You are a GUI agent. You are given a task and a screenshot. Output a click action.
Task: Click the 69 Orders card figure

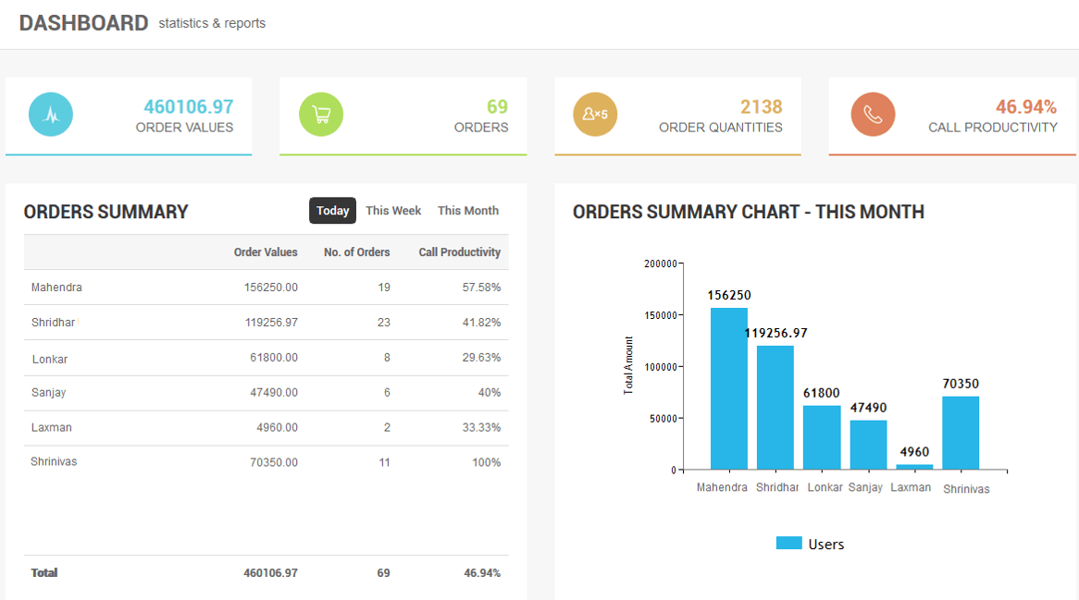tap(498, 106)
